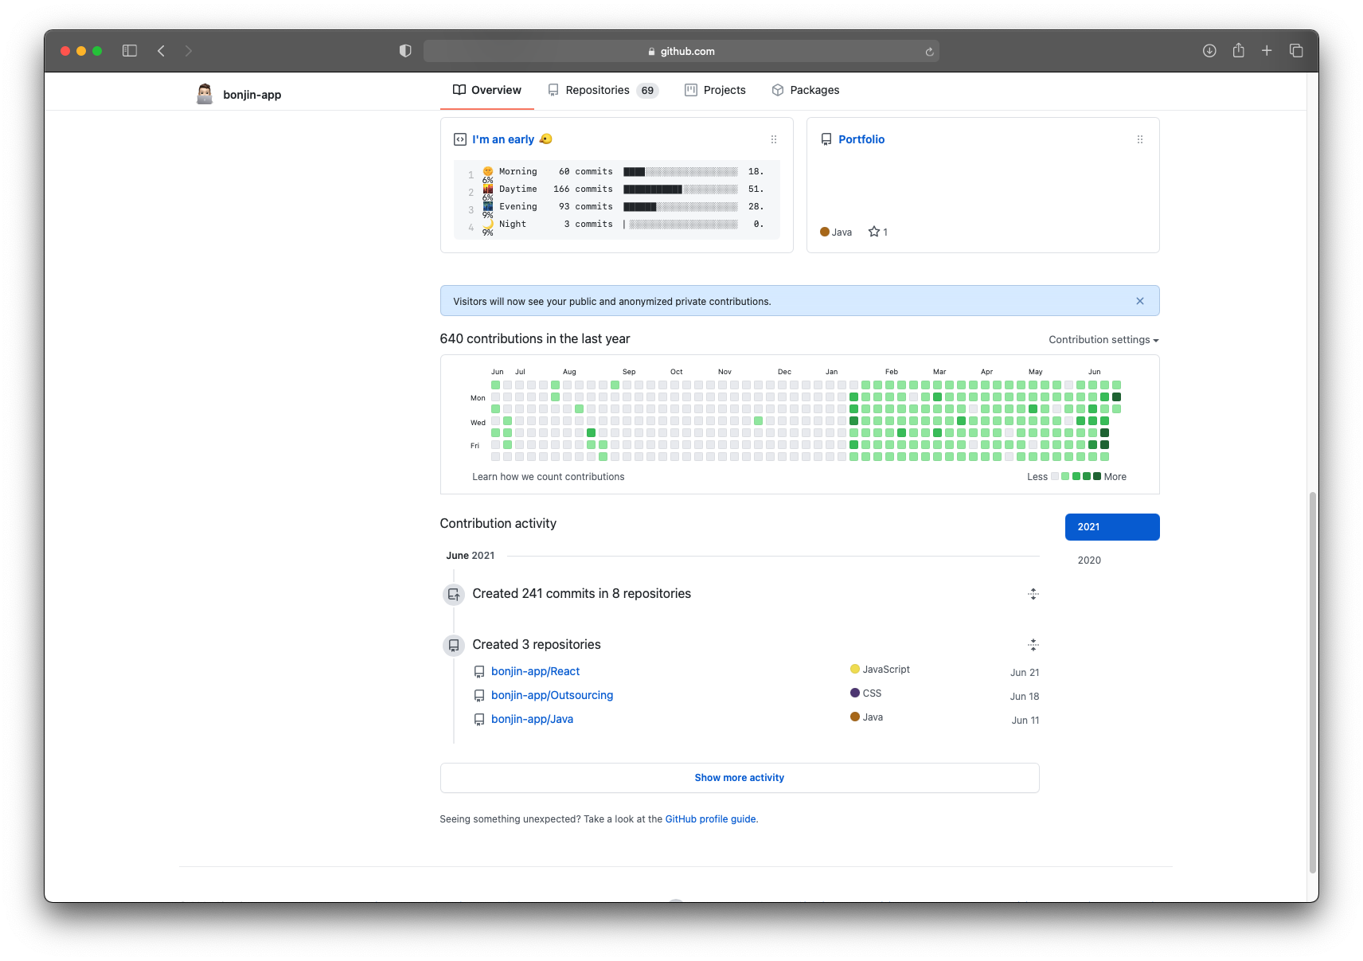Open a new tab with the plus icon
This screenshot has width=1363, height=961.
click(x=1267, y=51)
